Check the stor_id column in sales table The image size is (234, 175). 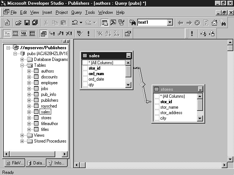coord(85,68)
